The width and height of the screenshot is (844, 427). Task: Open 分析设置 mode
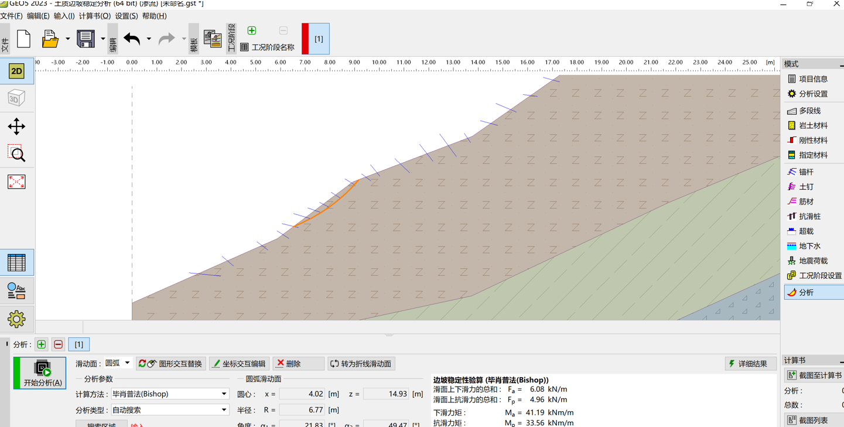click(x=814, y=94)
